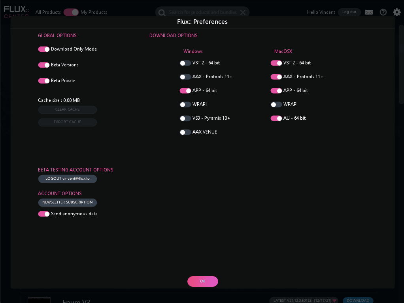Expand the Latest version dropdown arrow
404x303 pixels.
click(x=334, y=301)
